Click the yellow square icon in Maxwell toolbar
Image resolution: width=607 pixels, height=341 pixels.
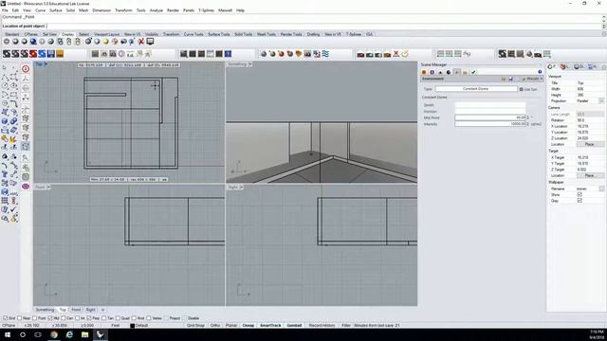60,54
